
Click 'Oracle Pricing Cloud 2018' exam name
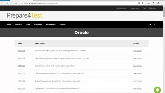pyautogui.click(x=55, y=66)
